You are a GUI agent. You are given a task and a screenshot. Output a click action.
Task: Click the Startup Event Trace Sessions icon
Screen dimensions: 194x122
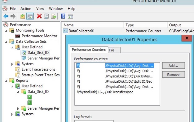point(18,75)
